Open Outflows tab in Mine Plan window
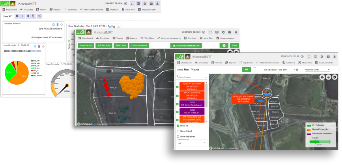The height and width of the screenshot is (165, 342). [x=289, y=63]
